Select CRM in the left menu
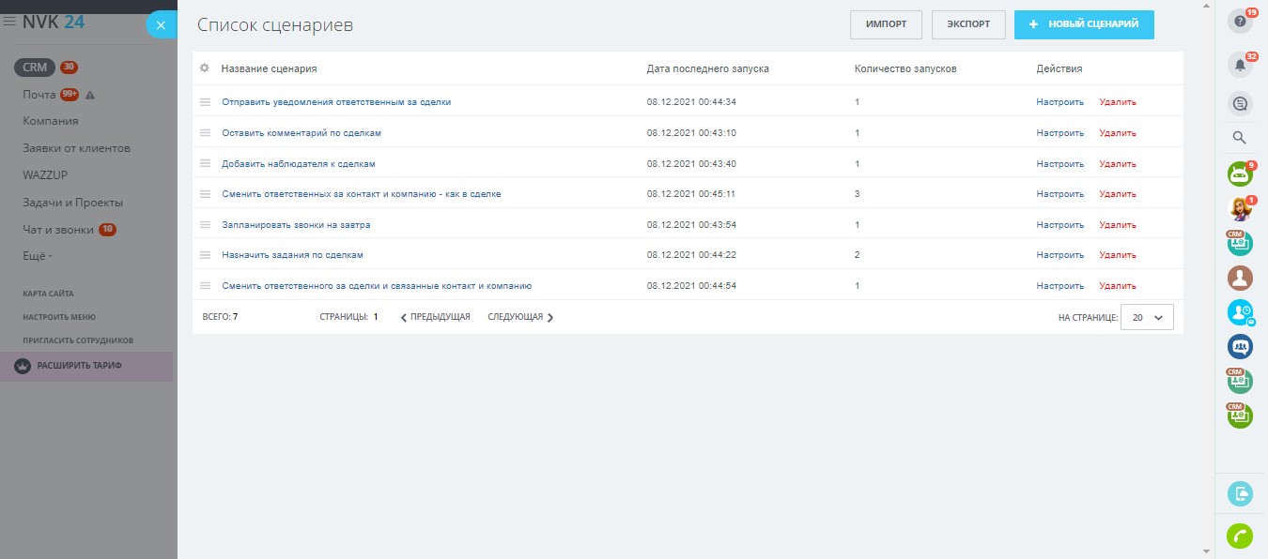Viewport: 1268px width, 559px height. coord(35,68)
